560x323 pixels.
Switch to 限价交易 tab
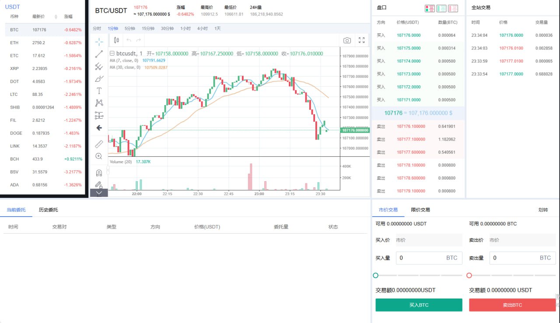pyautogui.click(x=420, y=210)
